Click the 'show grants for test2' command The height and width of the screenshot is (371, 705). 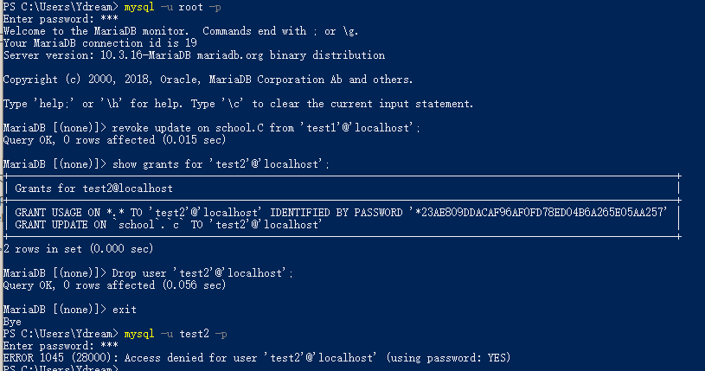[221, 164]
